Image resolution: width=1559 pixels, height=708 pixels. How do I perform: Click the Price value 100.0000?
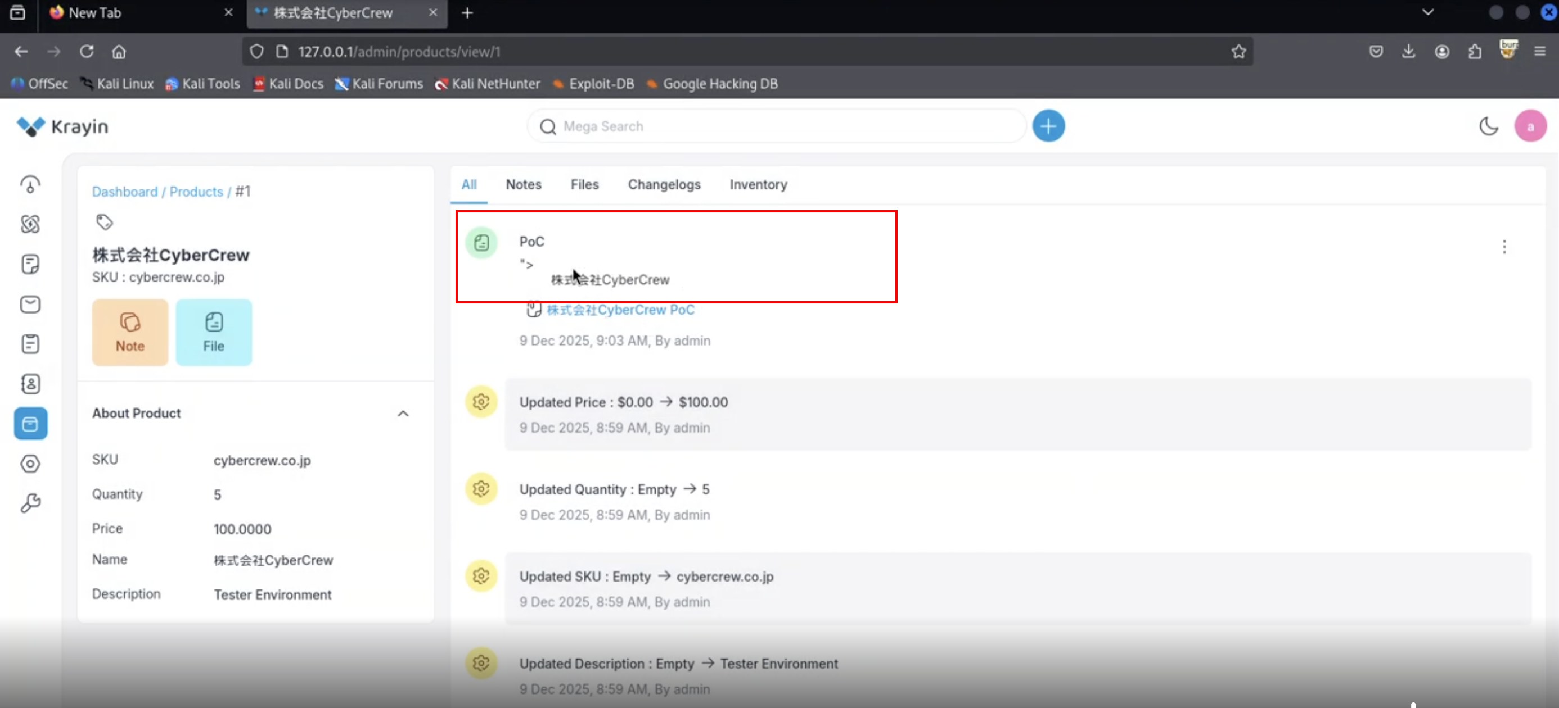242,529
